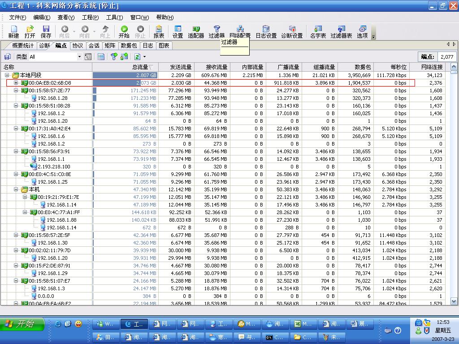Switch to the 矩阵 tab
The height and width of the screenshot is (344, 459).
pos(110,45)
